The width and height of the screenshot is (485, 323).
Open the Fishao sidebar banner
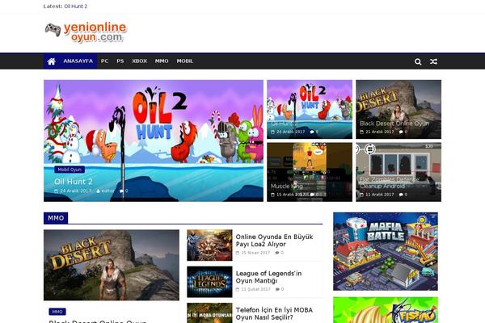(x=386, y=310)
